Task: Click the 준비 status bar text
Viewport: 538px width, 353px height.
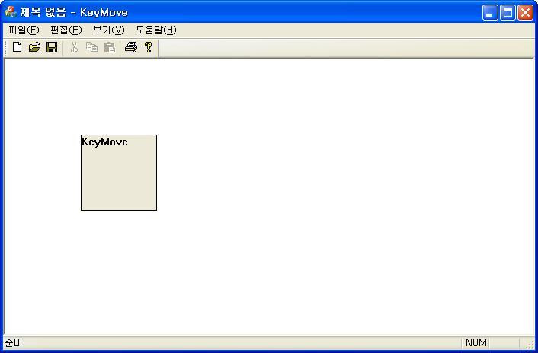Action: pyautogui.click(x=14, y=342)
